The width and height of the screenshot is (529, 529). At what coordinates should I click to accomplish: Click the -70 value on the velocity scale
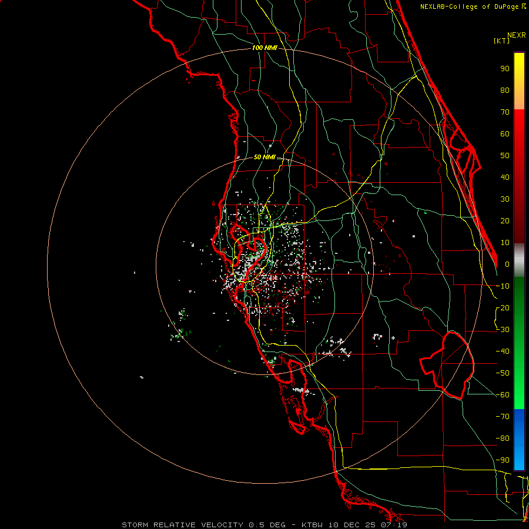point(503,417)
